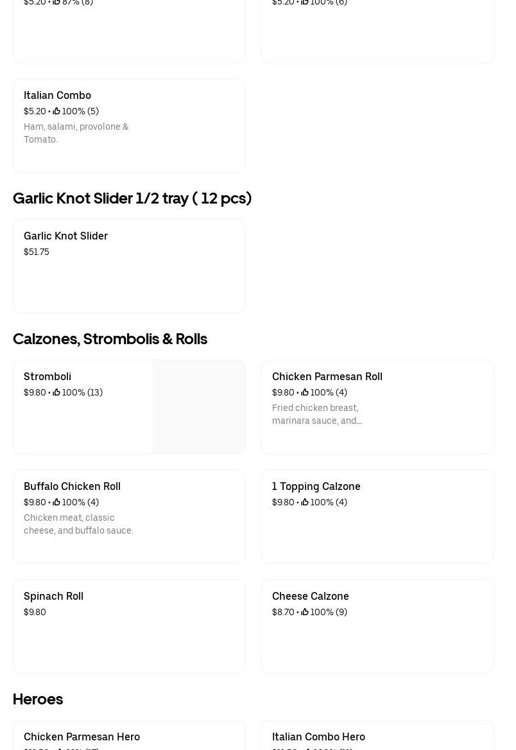This screenshot has height=750, width=516.
Task: Open the 1 Topping Calzone title
Action: pyautogui.click(x=316, y=487)
